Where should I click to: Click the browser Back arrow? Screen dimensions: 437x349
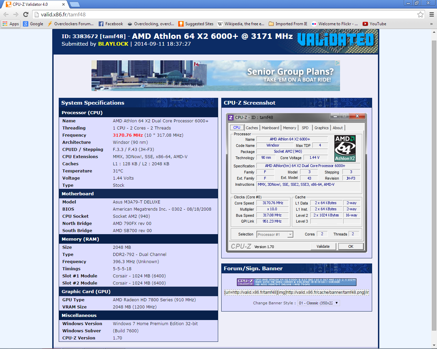(x=6, y=14)
